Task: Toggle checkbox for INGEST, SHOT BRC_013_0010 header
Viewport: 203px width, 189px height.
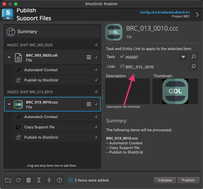Action: (x=96, y=92)
